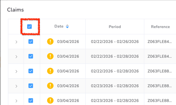Uncheck the third claim row's checkbox
The image size is (176, 105).
(31, 71)
